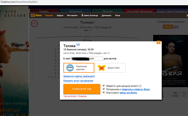The height and width of the screenshot is (116, 188).
Task: Open the Язик language menu
Action: click(x=118, y=16)
